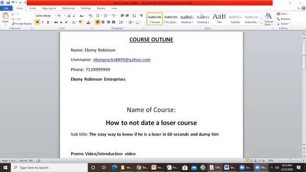The width and height of the screenshot is (306, 172).
Task: Click the red font color button
Action: pos(88,22)
